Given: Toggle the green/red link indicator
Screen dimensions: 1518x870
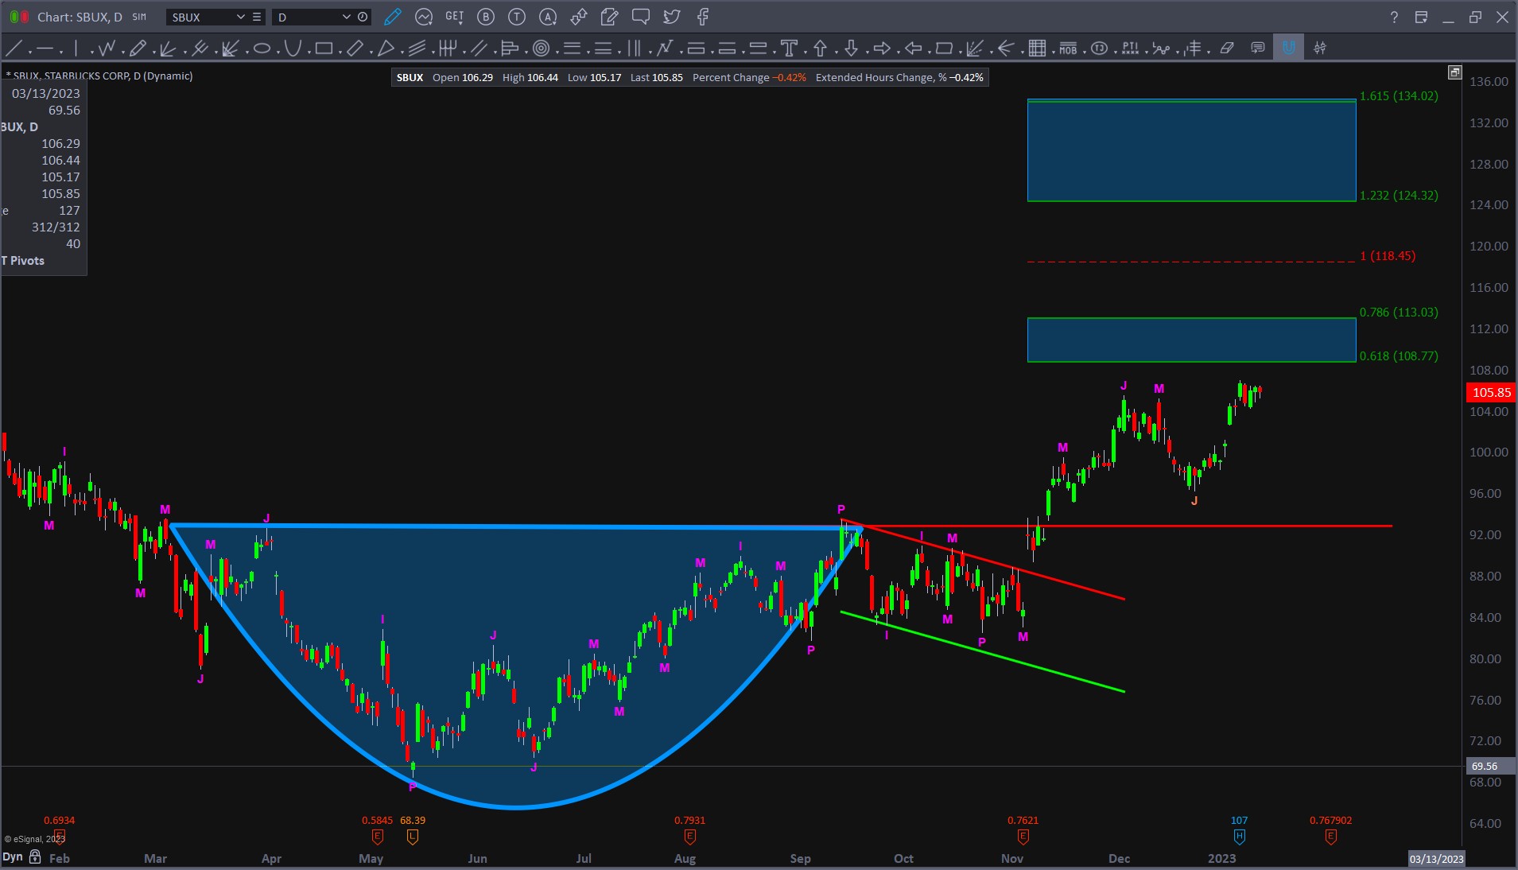Looking at the screenshot, I should point(19,17).
